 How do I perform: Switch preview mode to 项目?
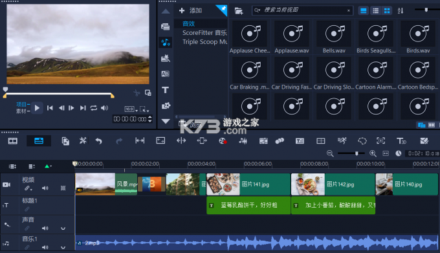tap(21, 104)
